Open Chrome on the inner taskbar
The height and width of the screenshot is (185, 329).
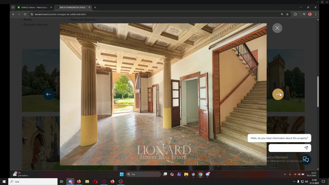point(200,174)
